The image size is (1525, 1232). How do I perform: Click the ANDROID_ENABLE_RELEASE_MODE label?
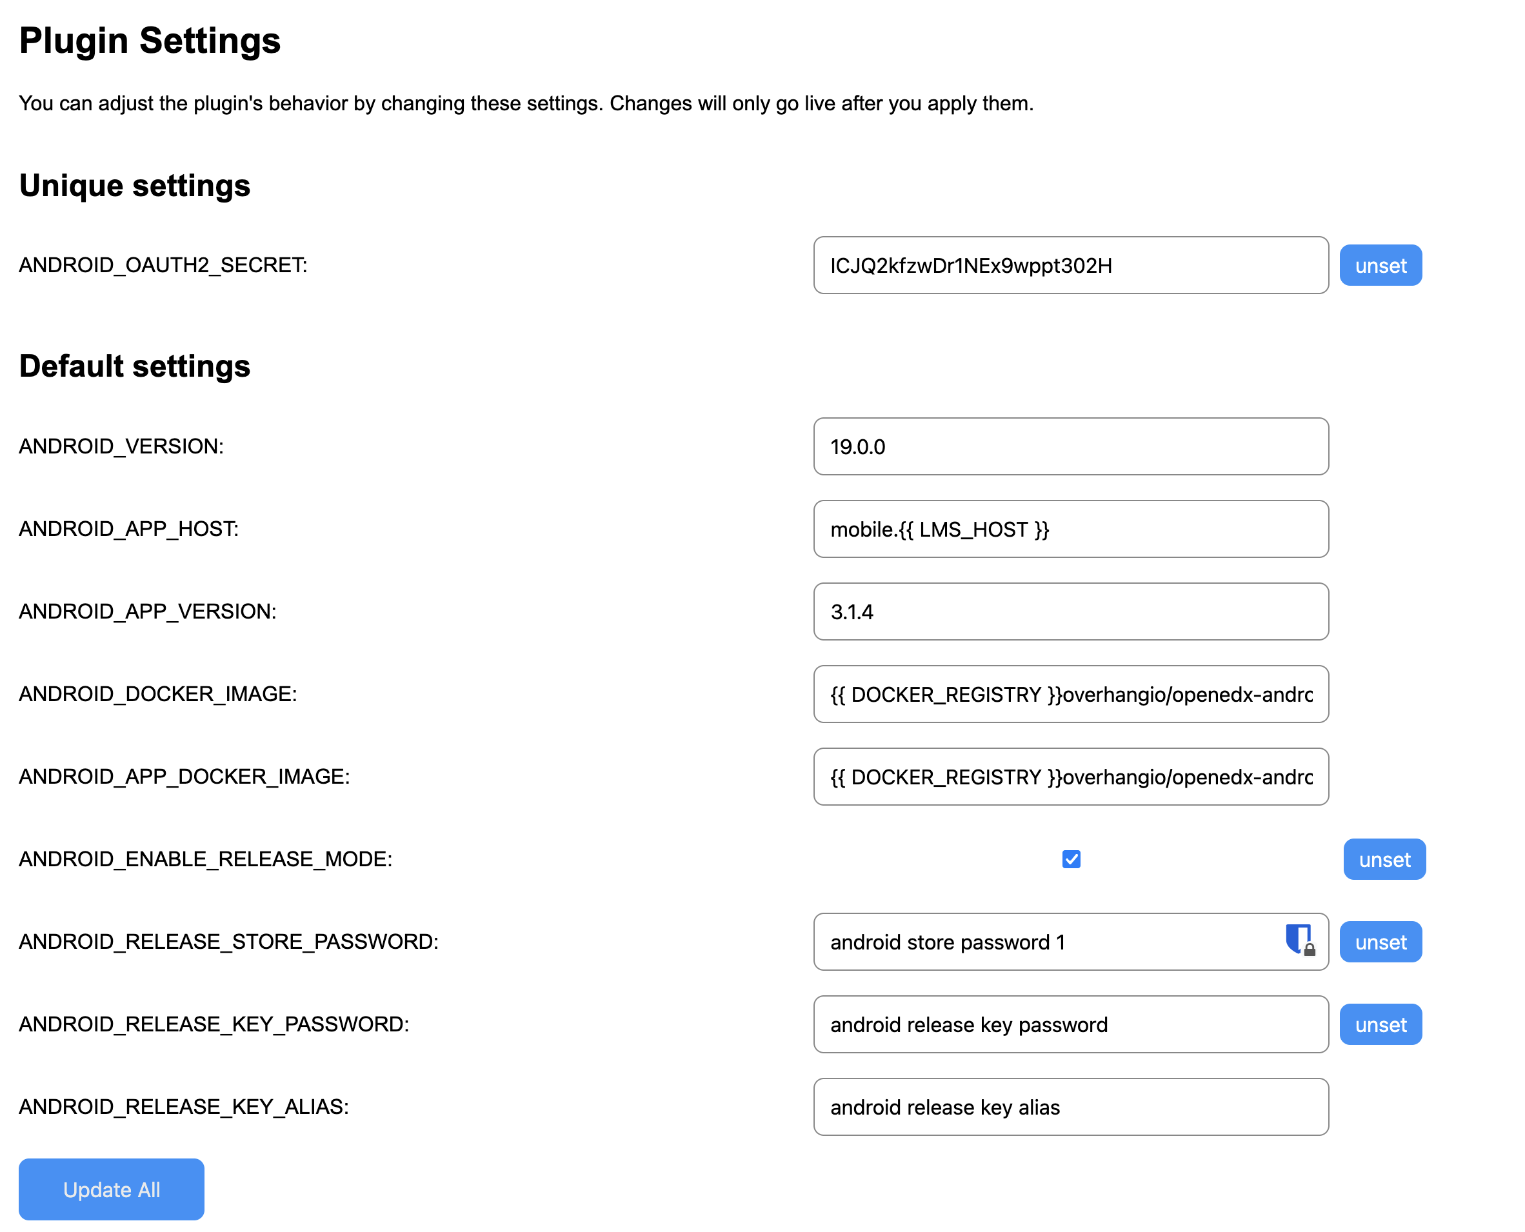[x=206, y=859]
